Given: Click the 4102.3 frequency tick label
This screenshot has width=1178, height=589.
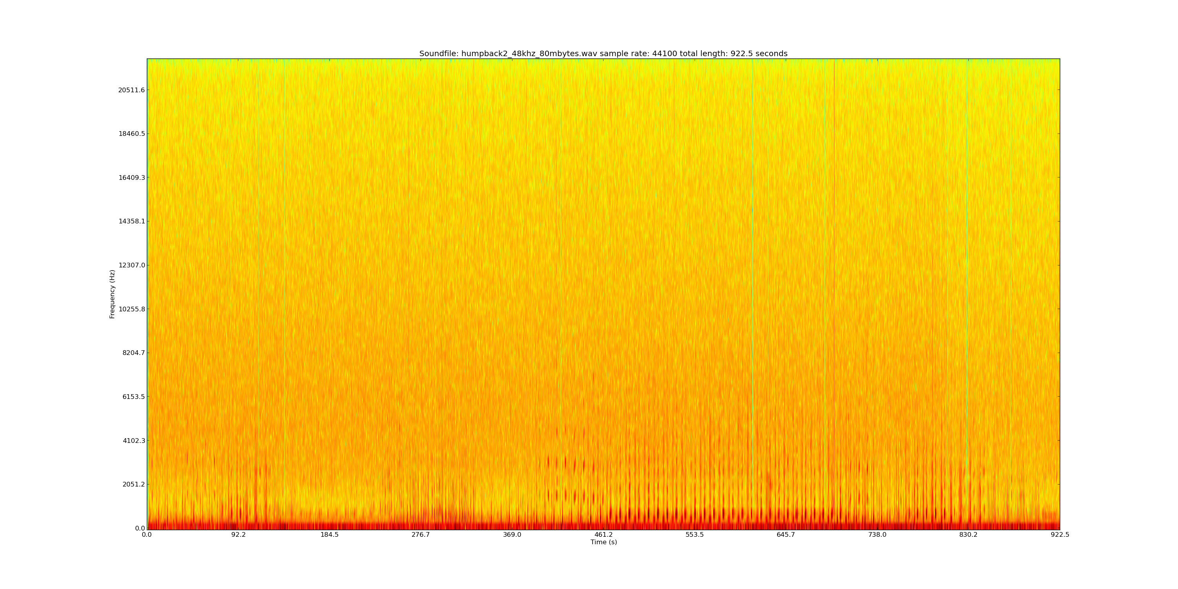Looking at the screenshot, I should (x=133, y=441).
